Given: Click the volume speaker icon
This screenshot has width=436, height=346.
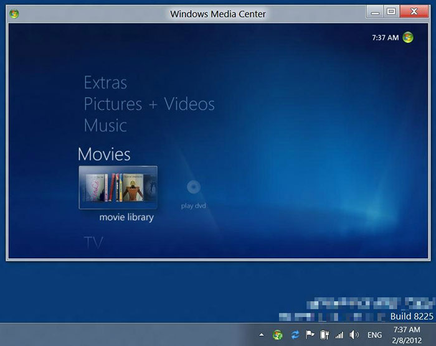Looking at the screenshot, I should click(354, 335).
